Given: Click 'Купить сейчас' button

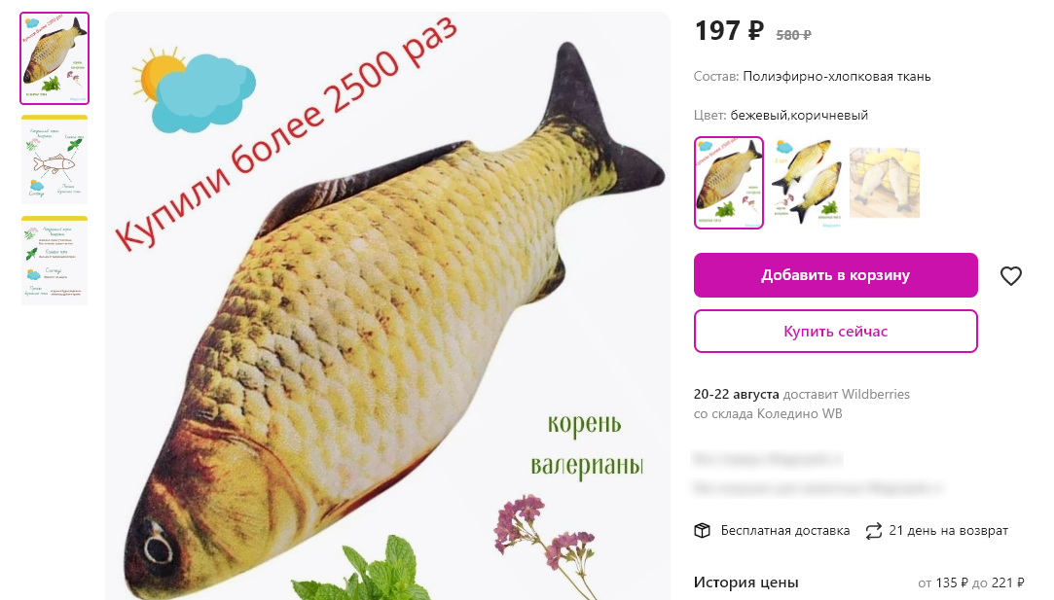Looking at the screenshot, I should pos(836,332).
